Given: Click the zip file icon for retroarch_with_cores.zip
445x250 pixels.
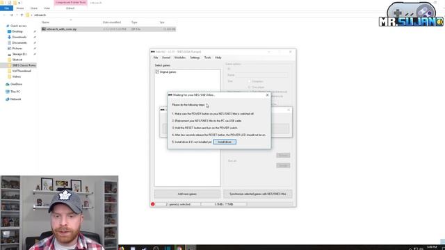Looking at the screenshot, I should tap(44, 29).
